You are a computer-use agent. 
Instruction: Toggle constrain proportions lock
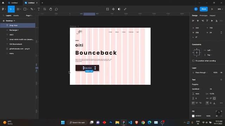pos(221,33)
